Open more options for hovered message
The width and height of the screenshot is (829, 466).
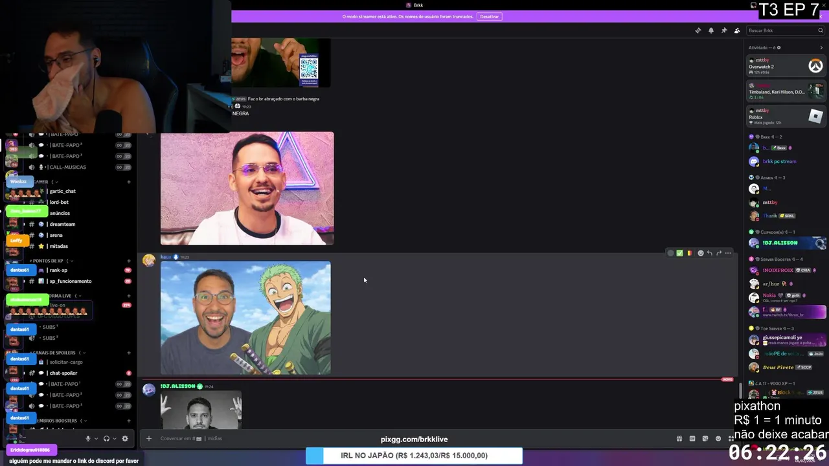728,253
